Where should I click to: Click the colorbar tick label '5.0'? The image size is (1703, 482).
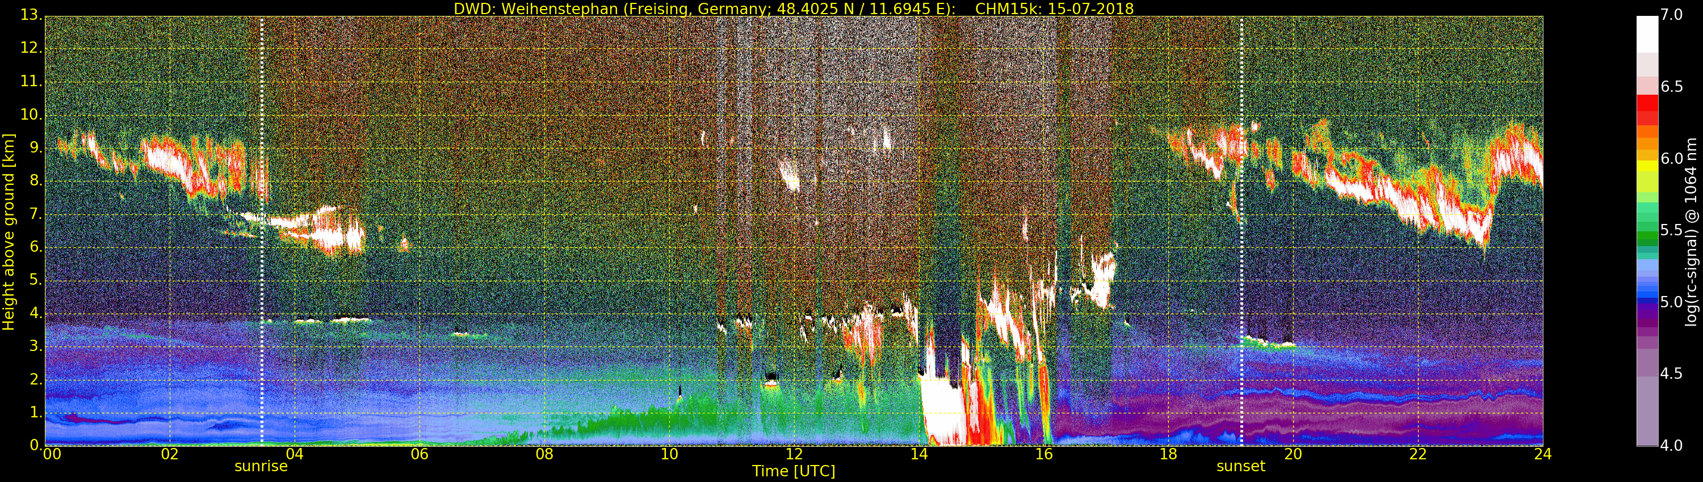point(1671,302)
